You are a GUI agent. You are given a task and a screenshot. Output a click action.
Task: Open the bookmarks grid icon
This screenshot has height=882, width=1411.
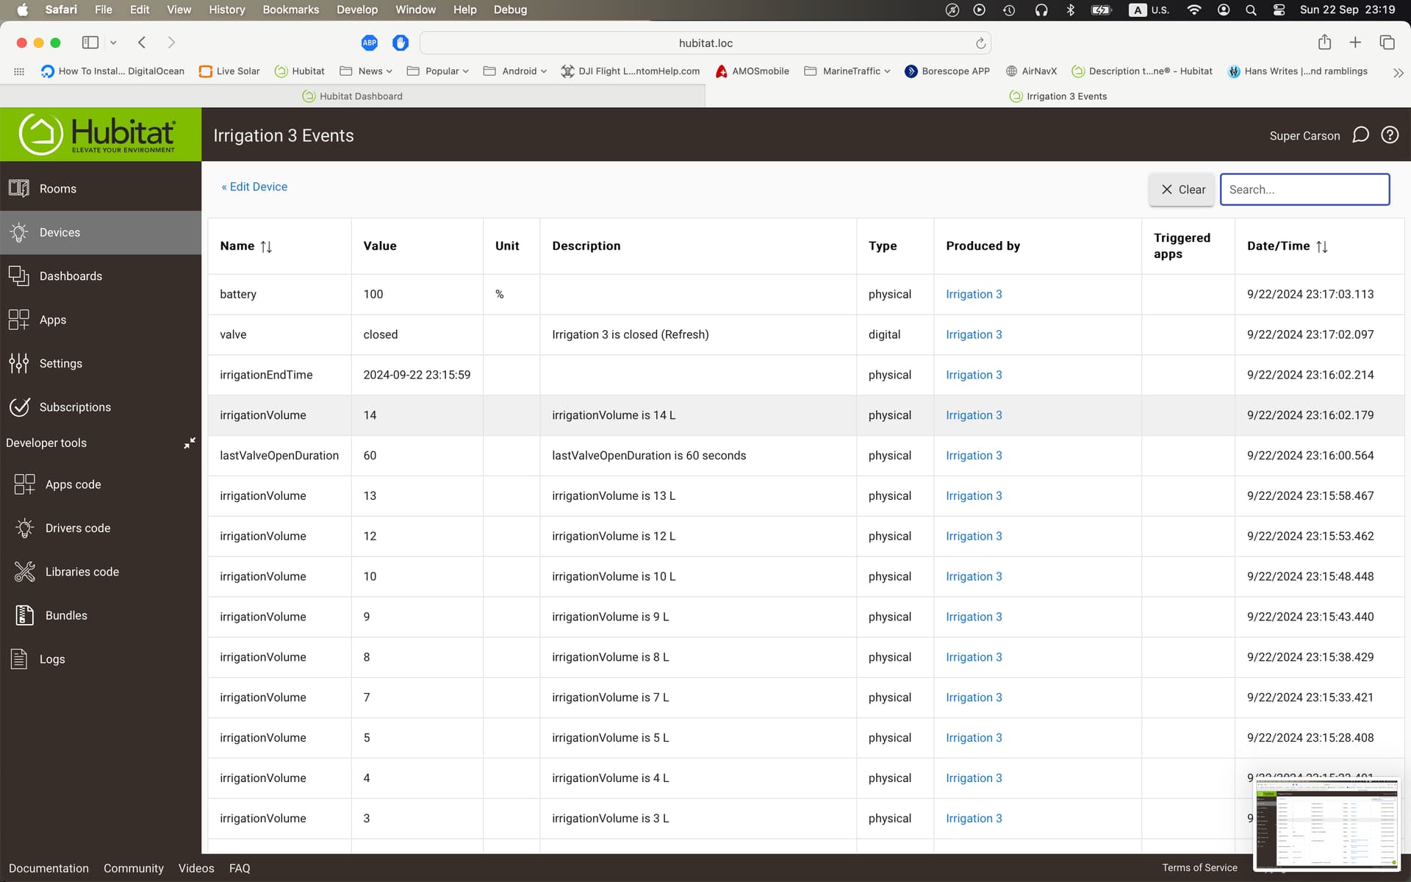click(19, 71)
